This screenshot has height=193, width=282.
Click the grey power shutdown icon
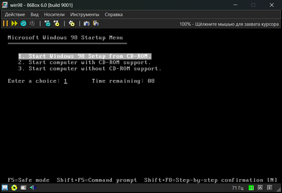pyautogui.click(x=32, y=24)
